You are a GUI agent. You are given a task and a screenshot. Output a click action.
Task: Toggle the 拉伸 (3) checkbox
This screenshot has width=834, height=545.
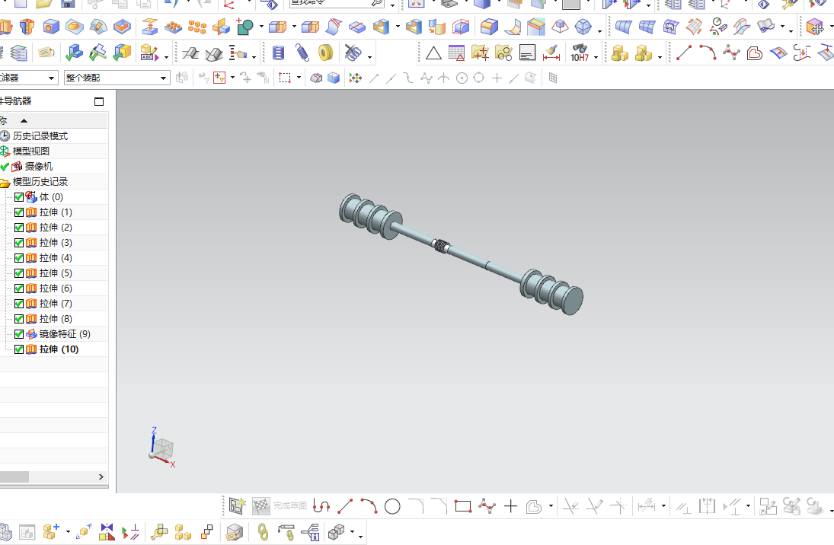point(19,243)
